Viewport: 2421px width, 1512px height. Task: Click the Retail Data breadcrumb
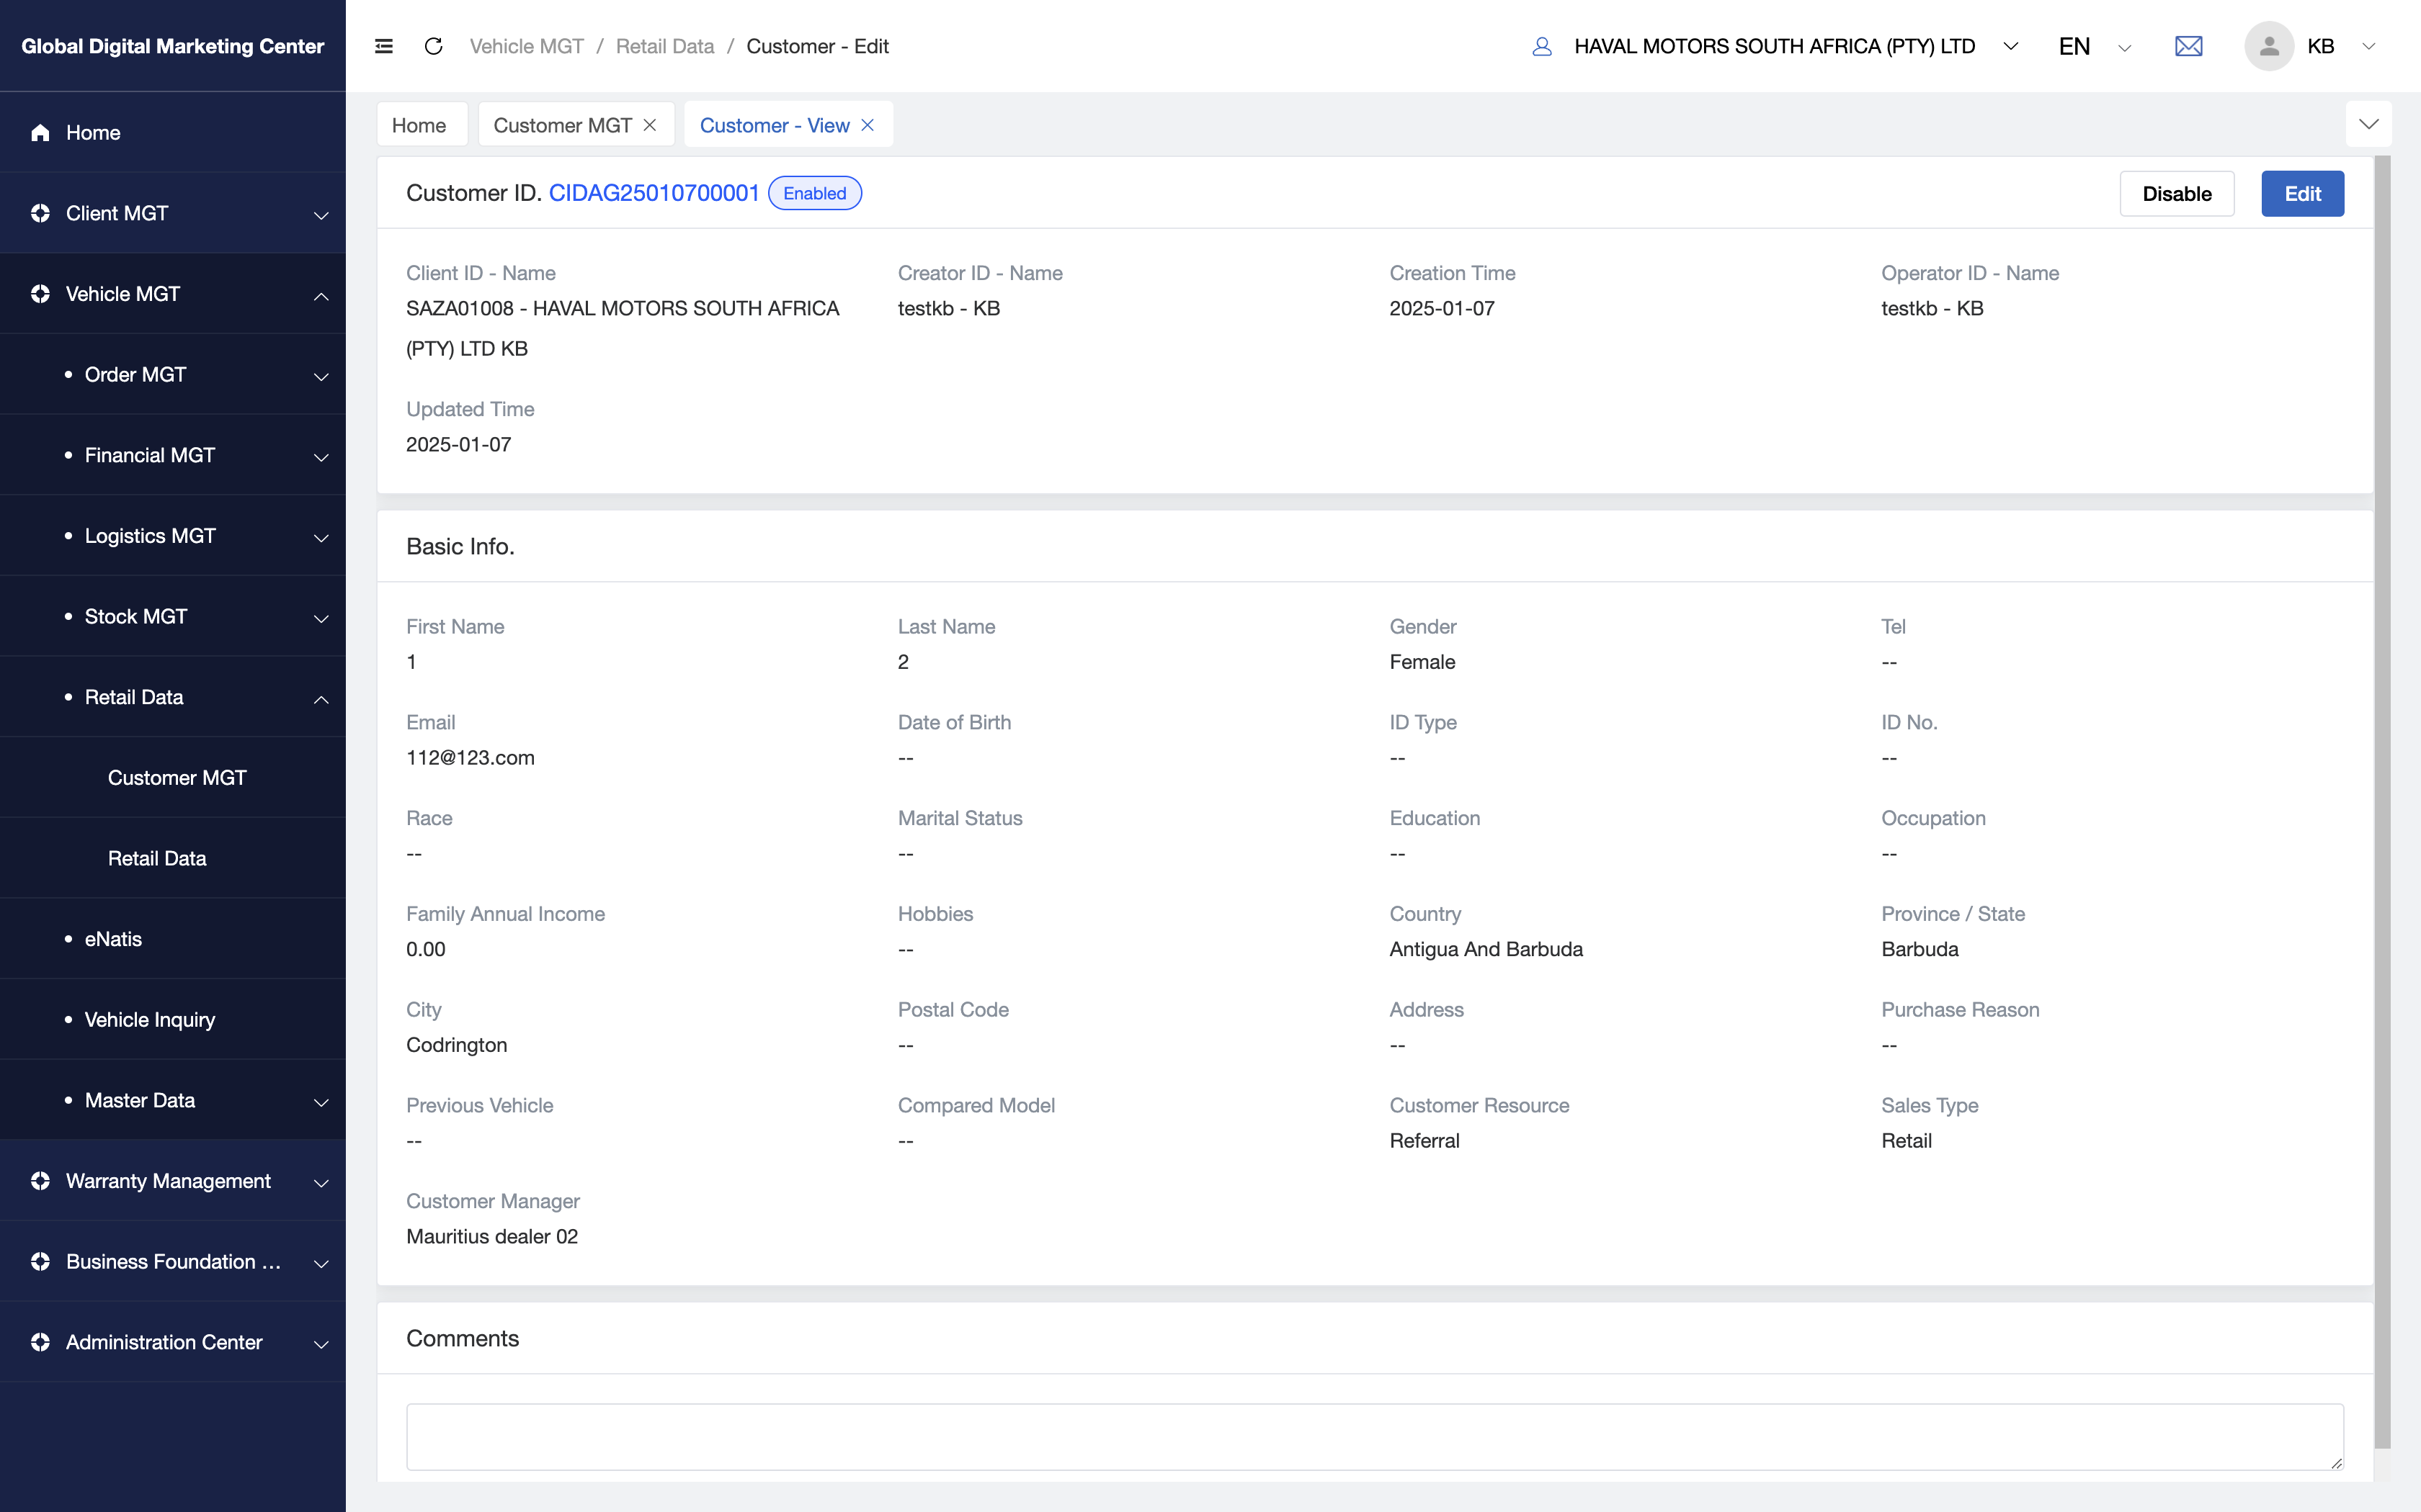[x=664, y=46]
